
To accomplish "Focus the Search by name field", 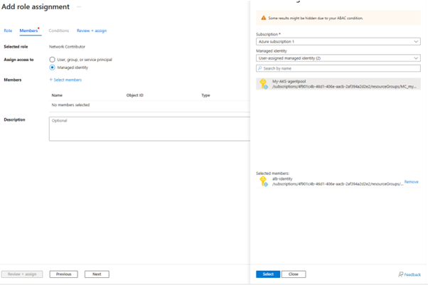I will (338, 68).
